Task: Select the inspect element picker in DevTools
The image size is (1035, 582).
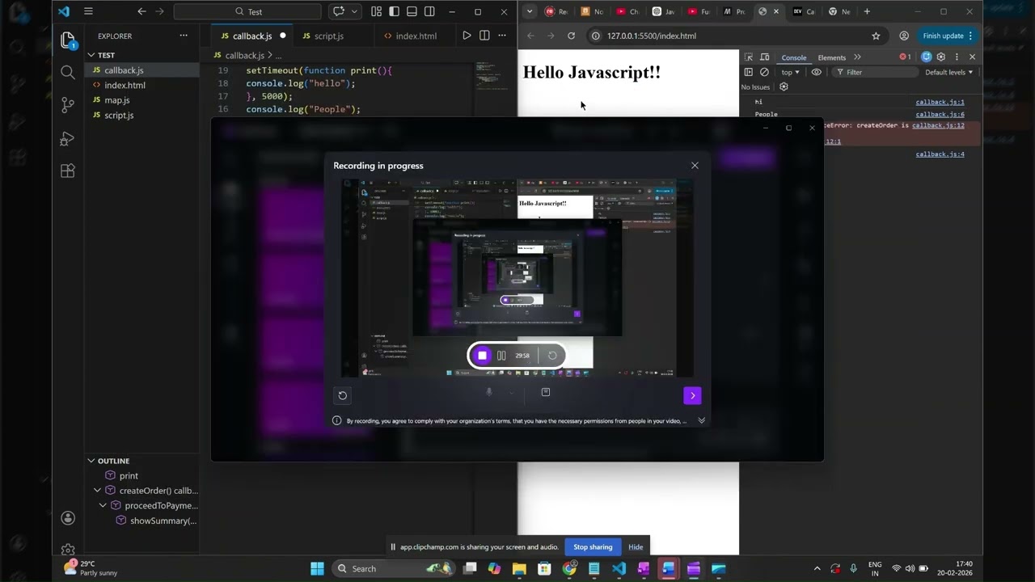Action: coord(749,57)
